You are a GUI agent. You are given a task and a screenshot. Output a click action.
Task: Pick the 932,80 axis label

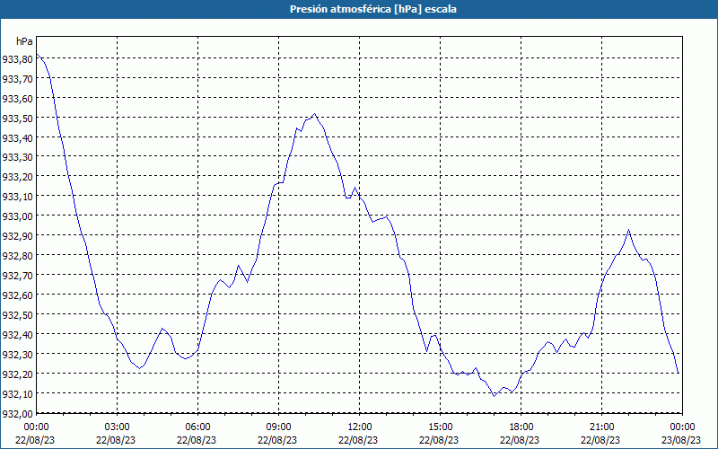pos(17,256)
